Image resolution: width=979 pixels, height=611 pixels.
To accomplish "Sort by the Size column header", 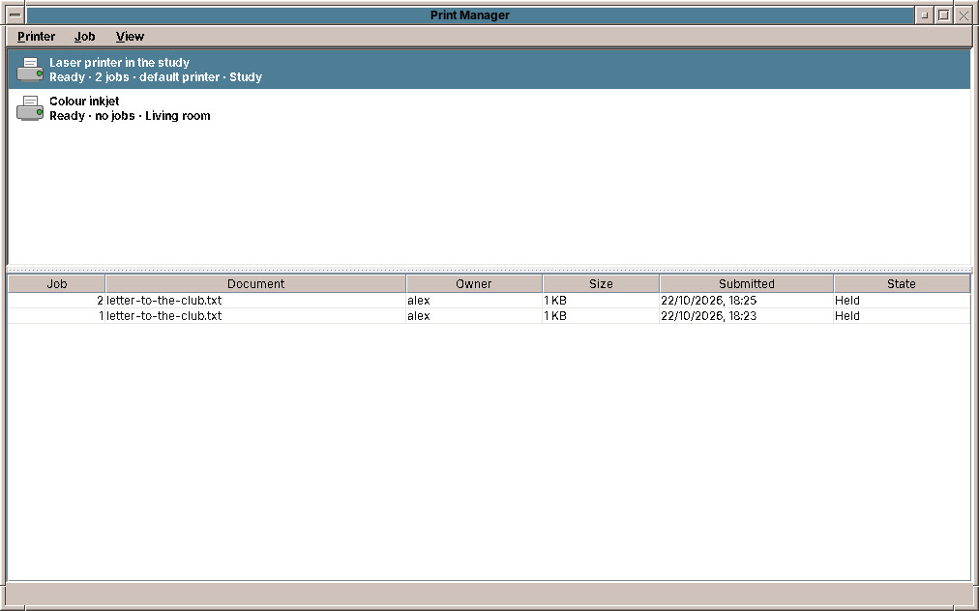I will (601, 283).
